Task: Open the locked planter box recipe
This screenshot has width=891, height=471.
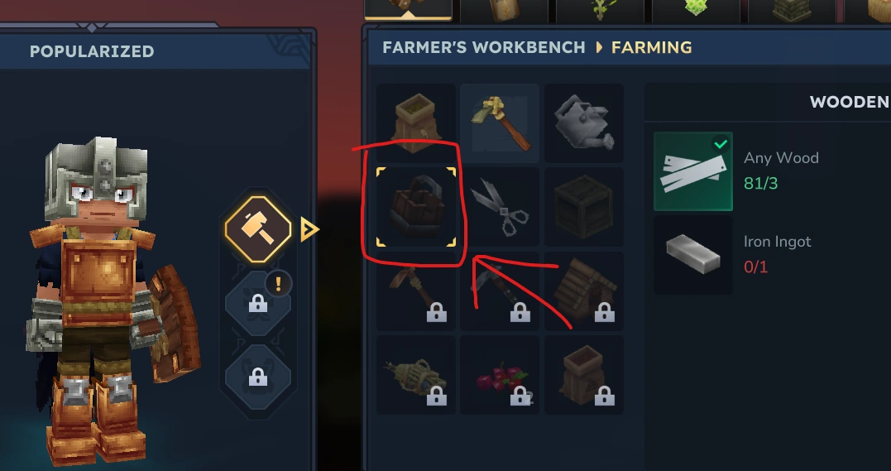Action: click(x=583, y=375)
